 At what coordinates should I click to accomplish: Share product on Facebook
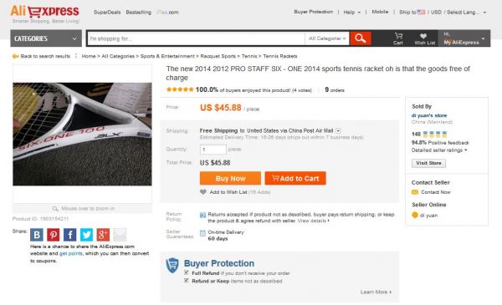tap(69, 235)
